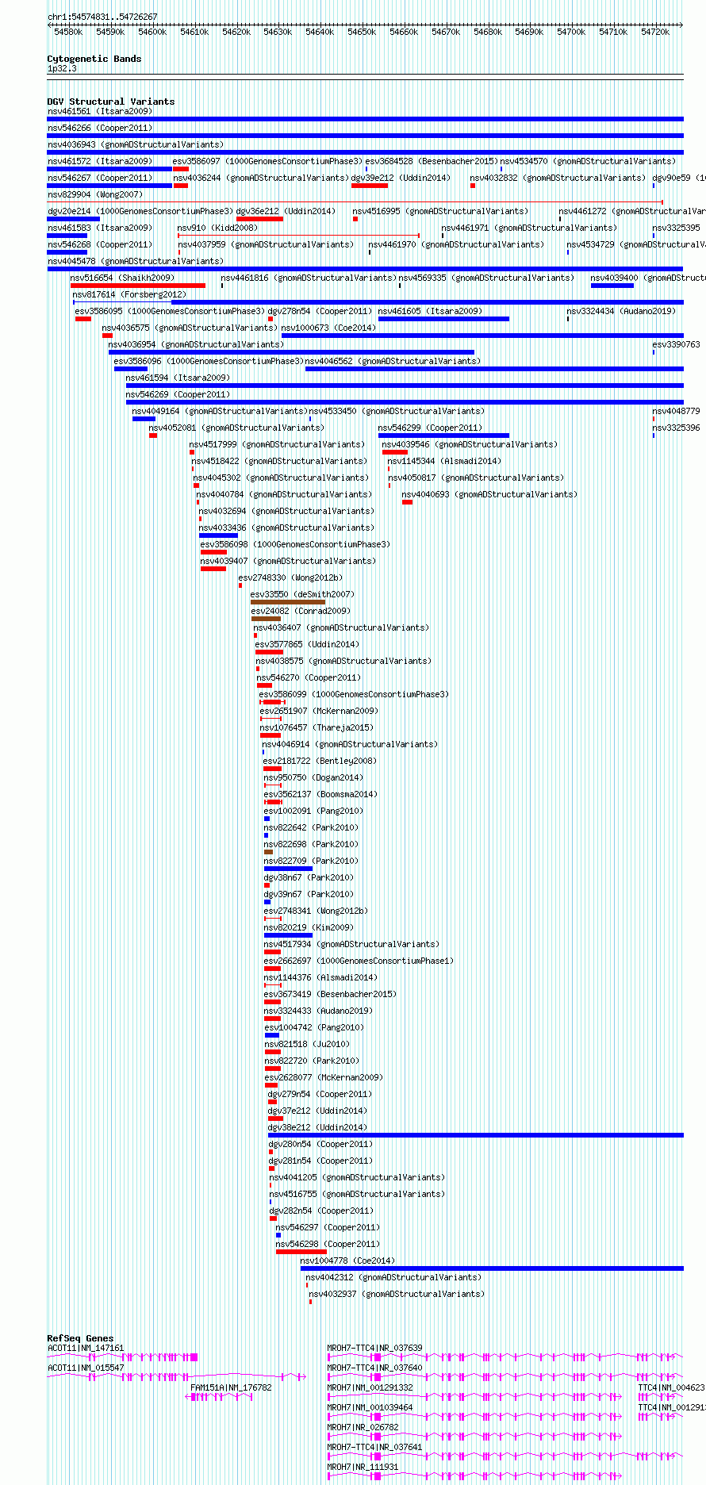706x1485 pixels.
Task: Click the 54600k ruler tick label
Action: [152, 33]
